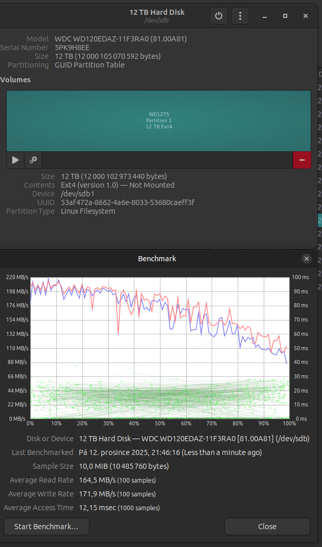Screen dimensions: 322x547
Task: Close the Benchmark dialog with X icon
Action: pos(307,259)
